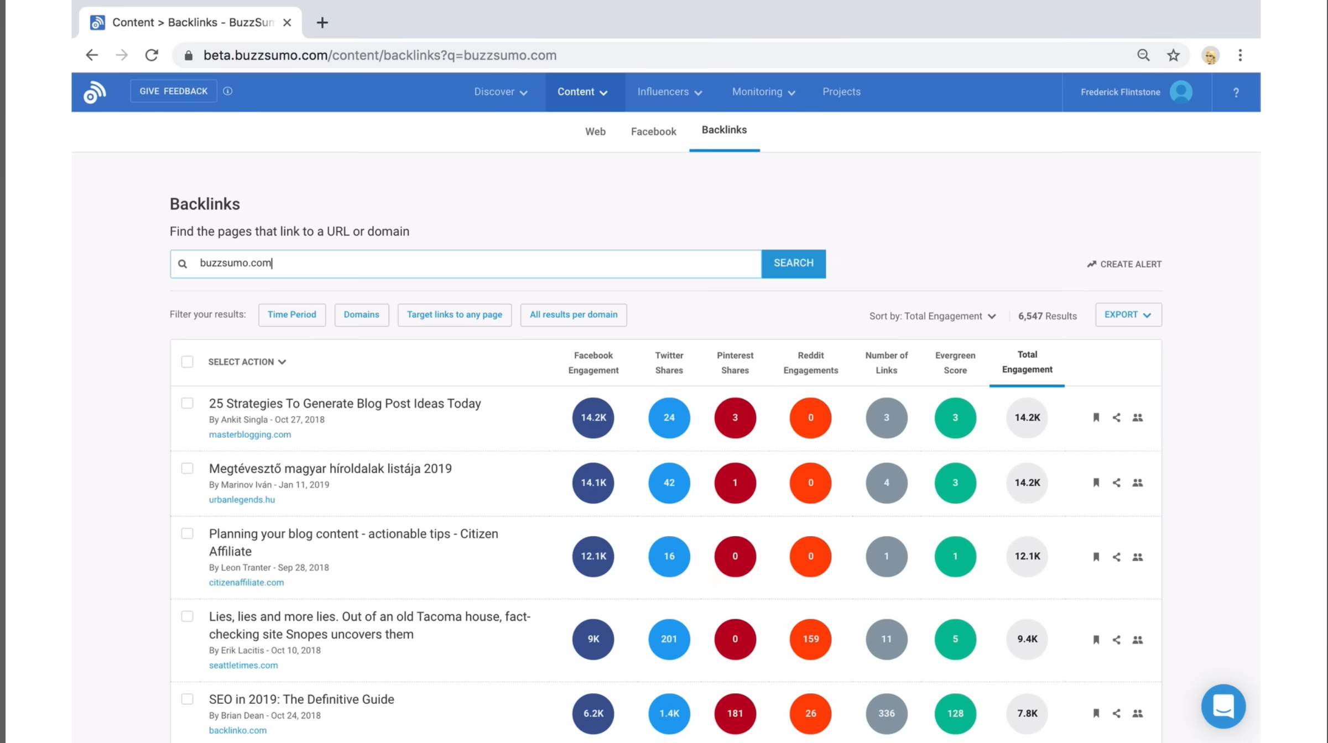This screenshot has width=1328, height=743.
Task: Click the GIVE FEEDBACK button
Action: pos(174,91)
